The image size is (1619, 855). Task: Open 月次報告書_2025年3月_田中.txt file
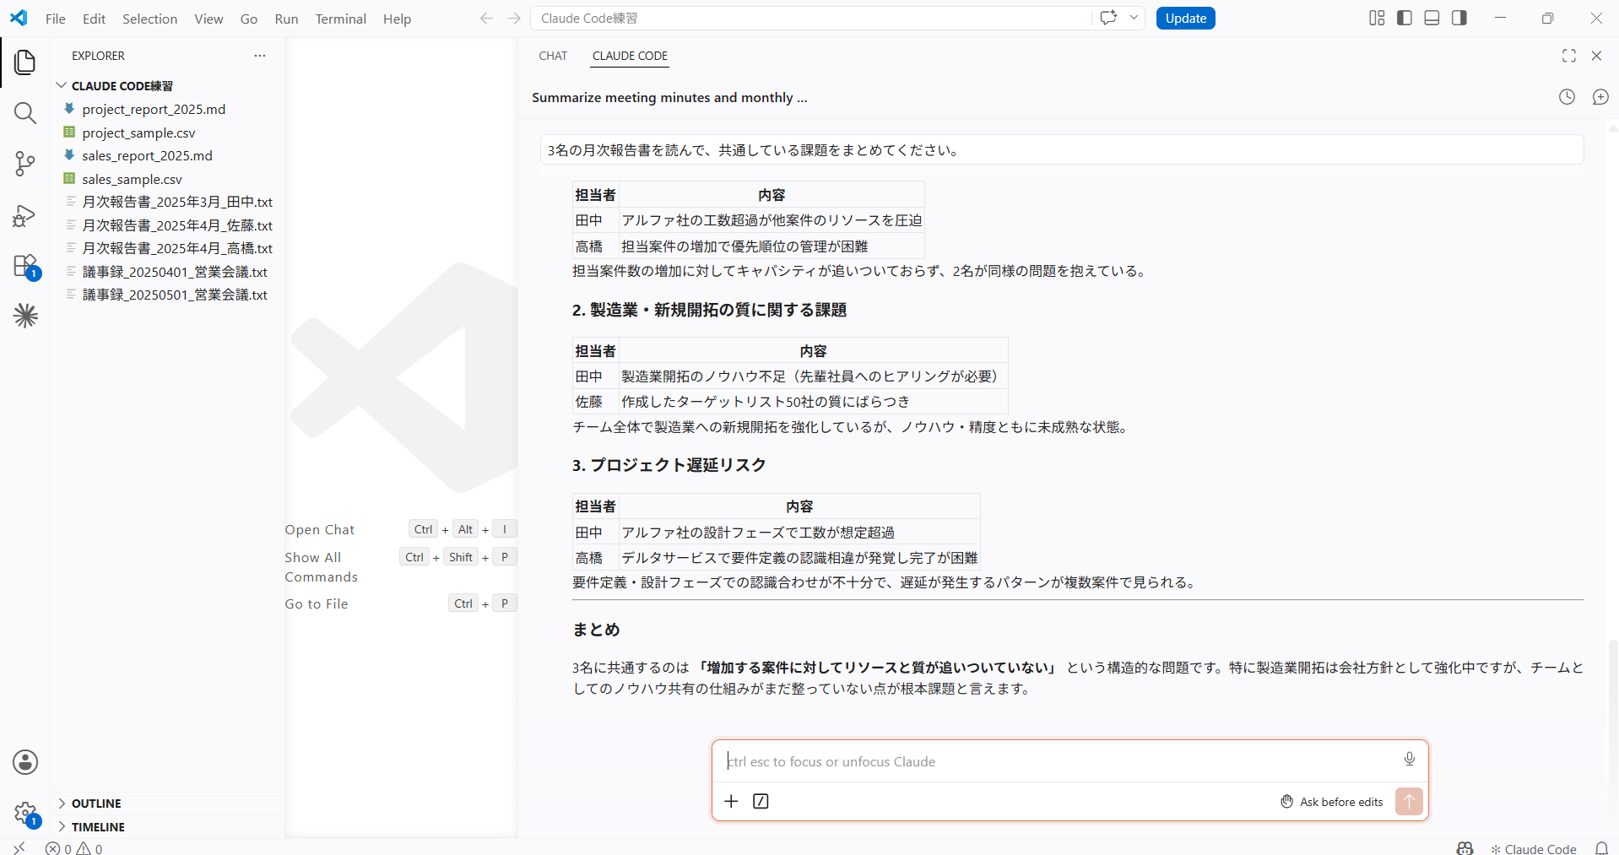[x=177, y=202]
